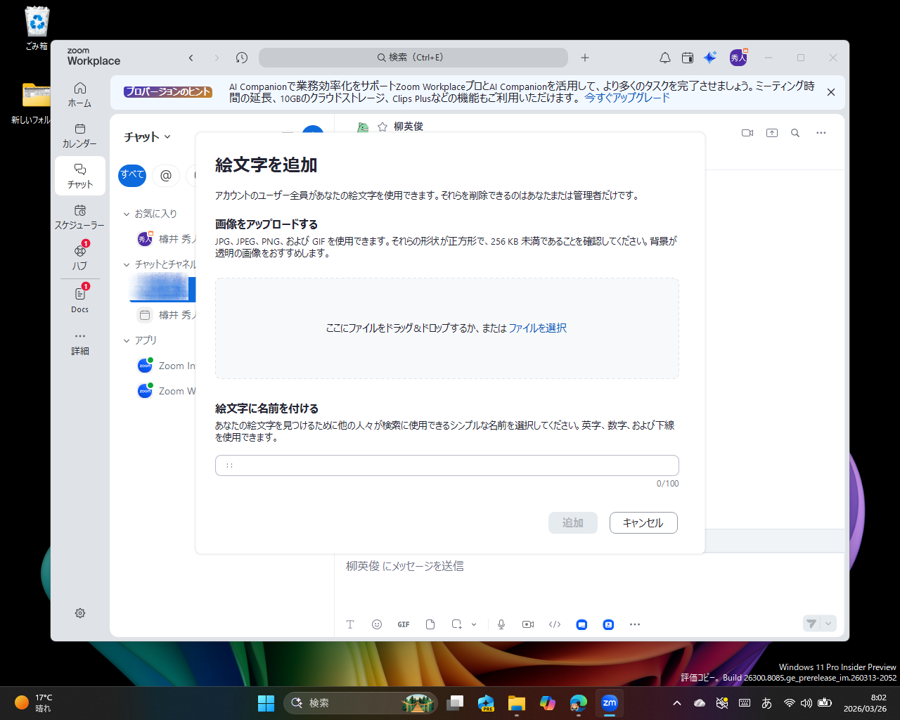Open the history clock icon

(x=242, y=58)
